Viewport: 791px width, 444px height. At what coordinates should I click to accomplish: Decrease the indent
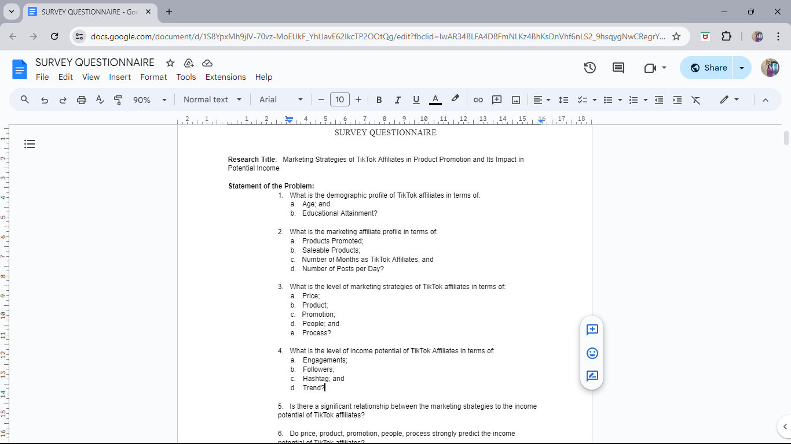(x=659, y=100)
